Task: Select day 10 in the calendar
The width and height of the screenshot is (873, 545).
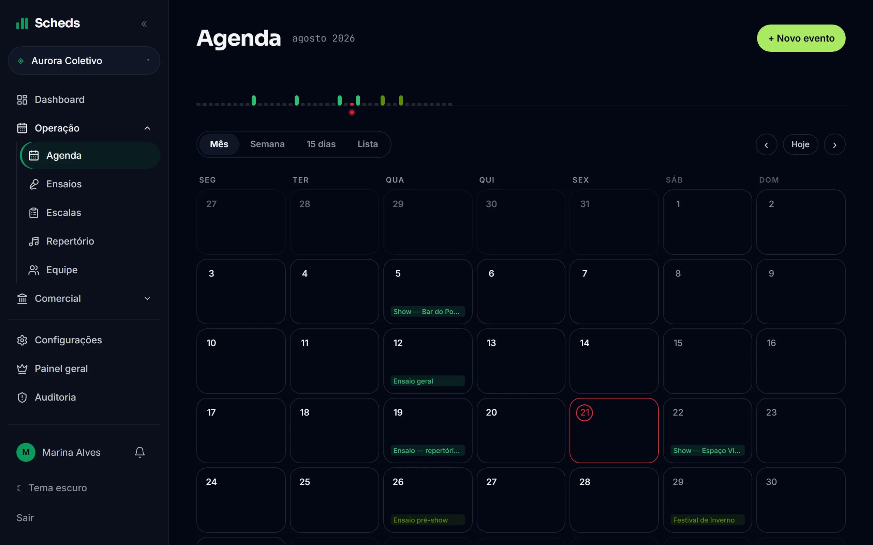Action: [241, 361]
